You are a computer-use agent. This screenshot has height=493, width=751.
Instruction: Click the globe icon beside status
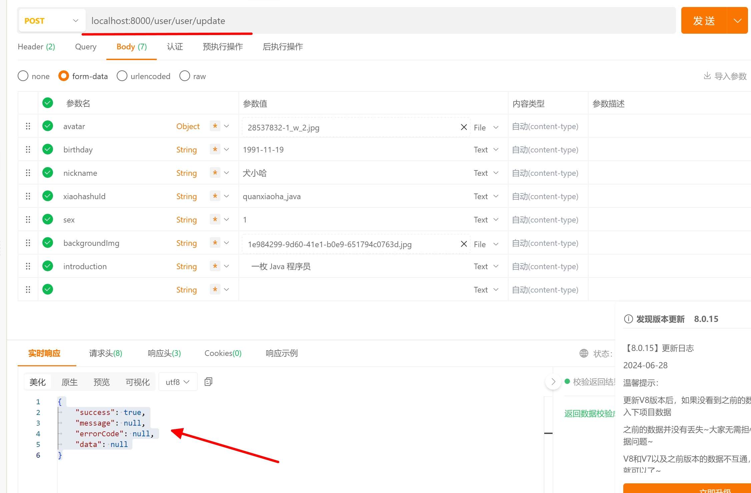coord(584,353)
